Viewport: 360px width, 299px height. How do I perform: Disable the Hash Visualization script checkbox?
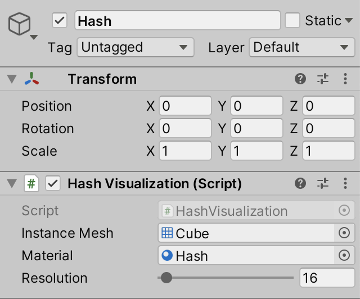pos(53,183)
